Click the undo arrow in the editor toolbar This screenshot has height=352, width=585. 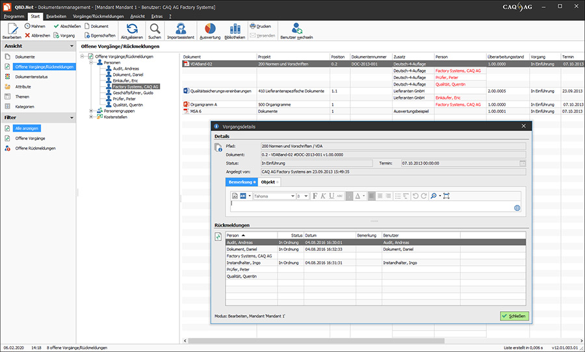(415, 196)
